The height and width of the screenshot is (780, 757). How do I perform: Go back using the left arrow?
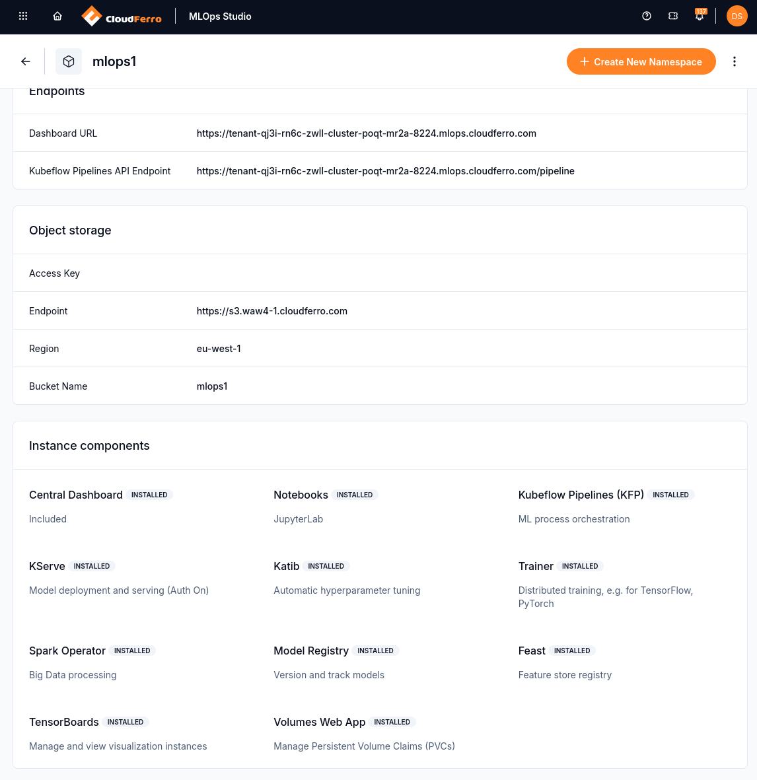(26, 61)
